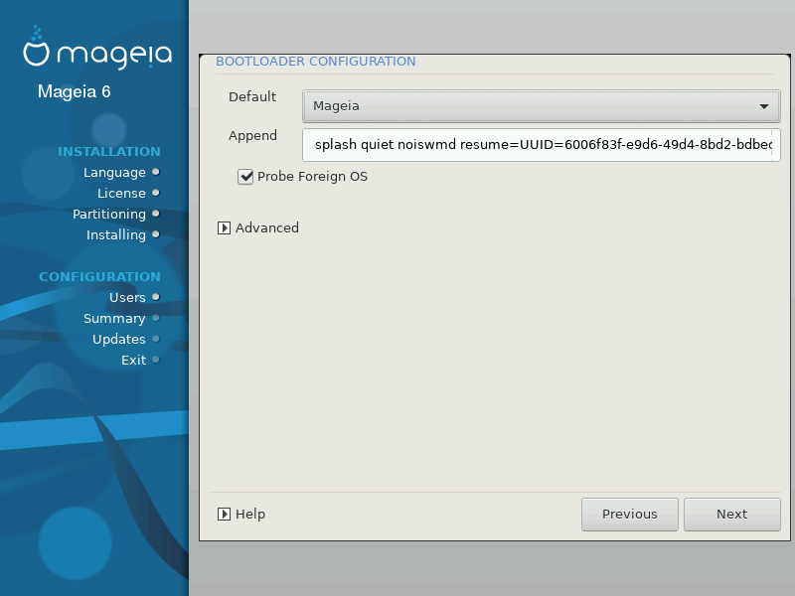Click the License step bullet indicator
795x596 pixels.
pyautogui.click(x=156, y=193)
